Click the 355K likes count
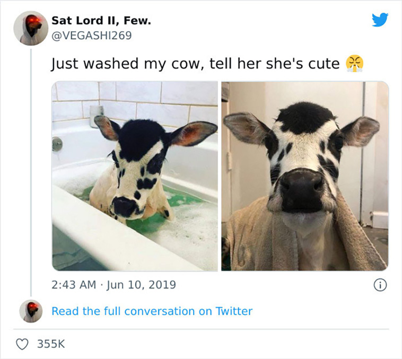Viewport: 402px width, 359px height. point(51,344)
